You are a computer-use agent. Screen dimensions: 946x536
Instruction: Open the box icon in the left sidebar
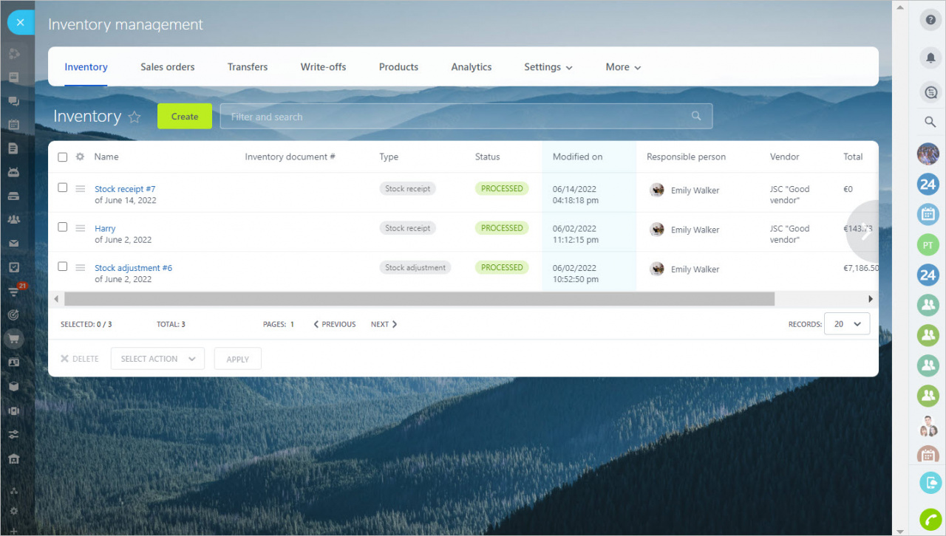click(x=13, y=386)
